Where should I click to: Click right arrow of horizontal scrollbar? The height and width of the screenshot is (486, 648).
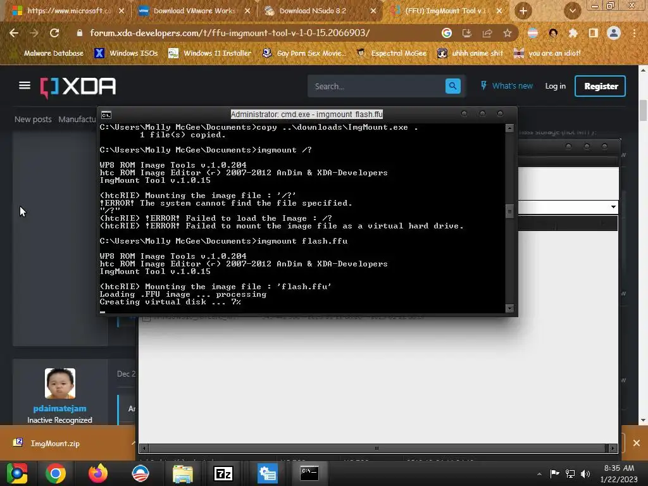[613, 448]
